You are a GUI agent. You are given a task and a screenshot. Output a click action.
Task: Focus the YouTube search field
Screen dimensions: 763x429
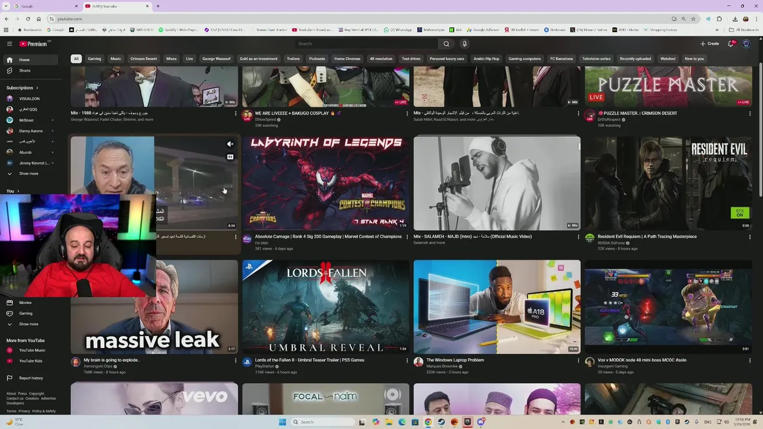point(367,43)
